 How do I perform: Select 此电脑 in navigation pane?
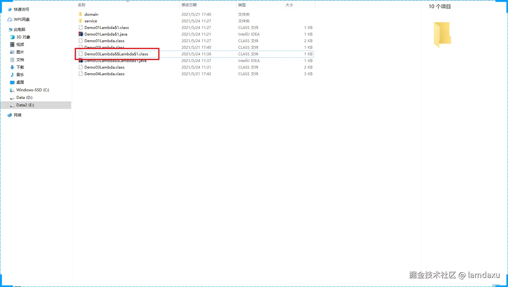coord(20,30)
